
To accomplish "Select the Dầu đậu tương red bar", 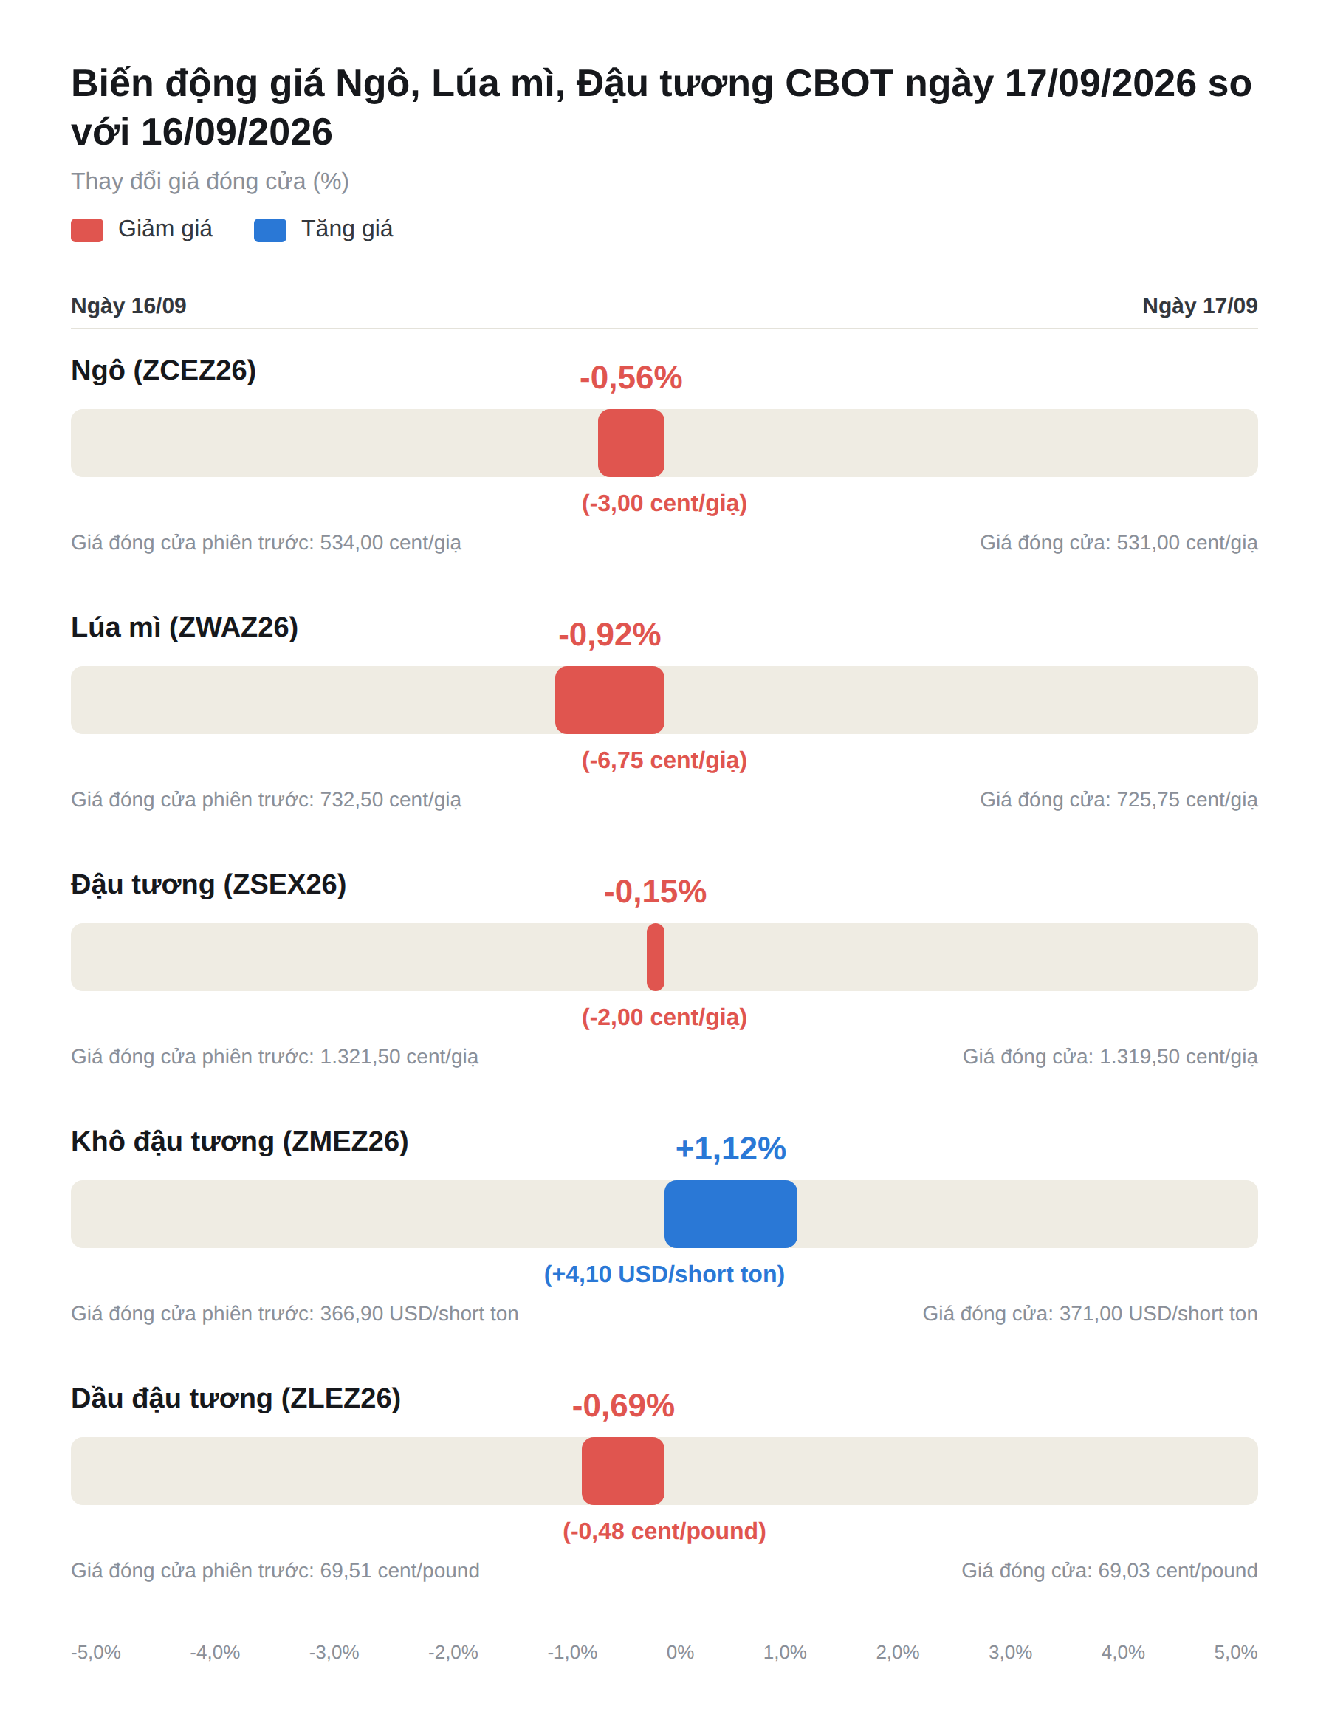I will pyautogui.click(x=622, y=1471).
